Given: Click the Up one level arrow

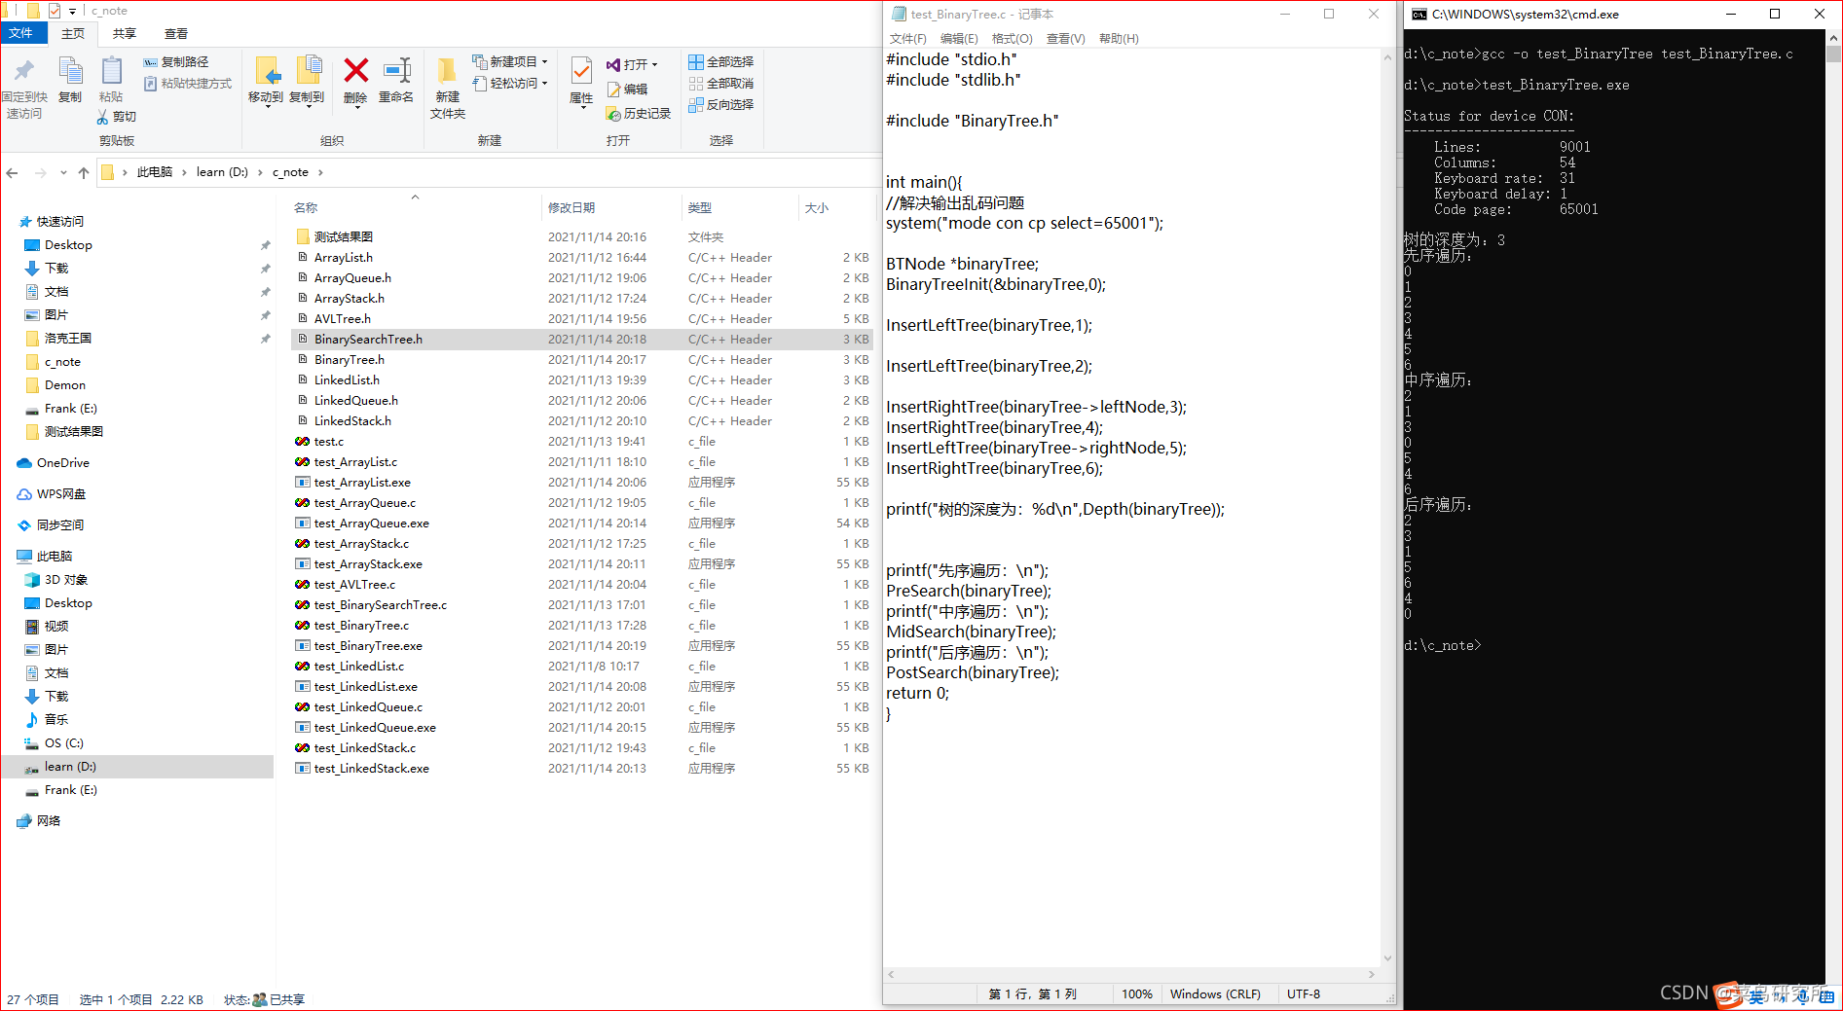Looking at the screenshot, I should point(84,173).
